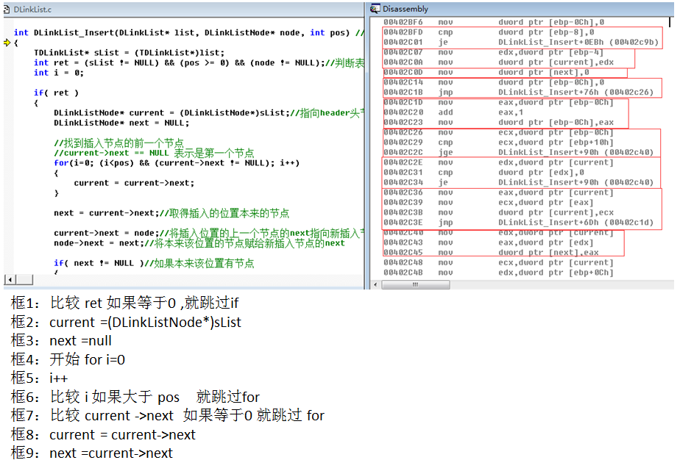Click the '//current->next == NULL' comment line

pyautogui.click(x=154, y=153)
